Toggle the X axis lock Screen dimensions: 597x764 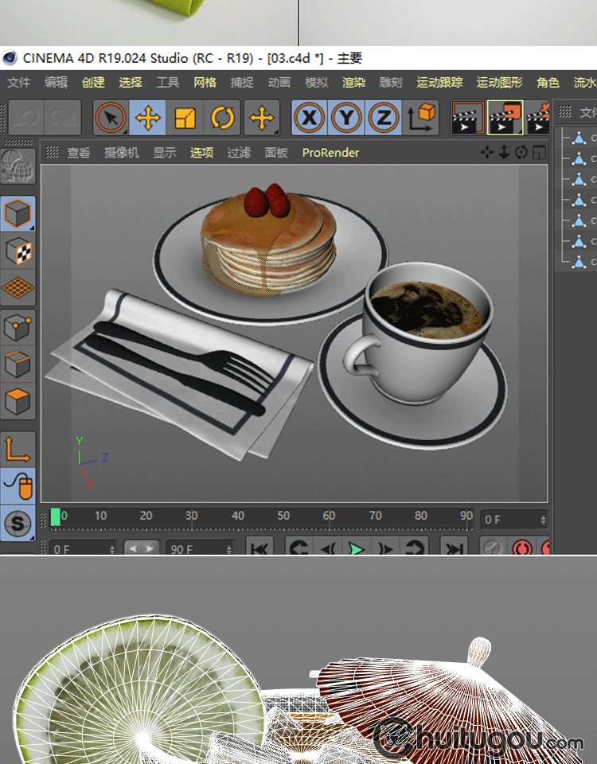coord(310,119)
